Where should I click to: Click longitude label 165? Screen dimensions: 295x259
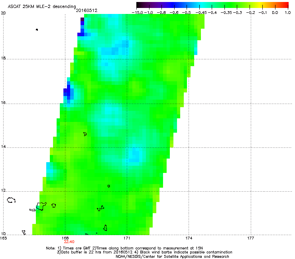[x=3, y=238]
